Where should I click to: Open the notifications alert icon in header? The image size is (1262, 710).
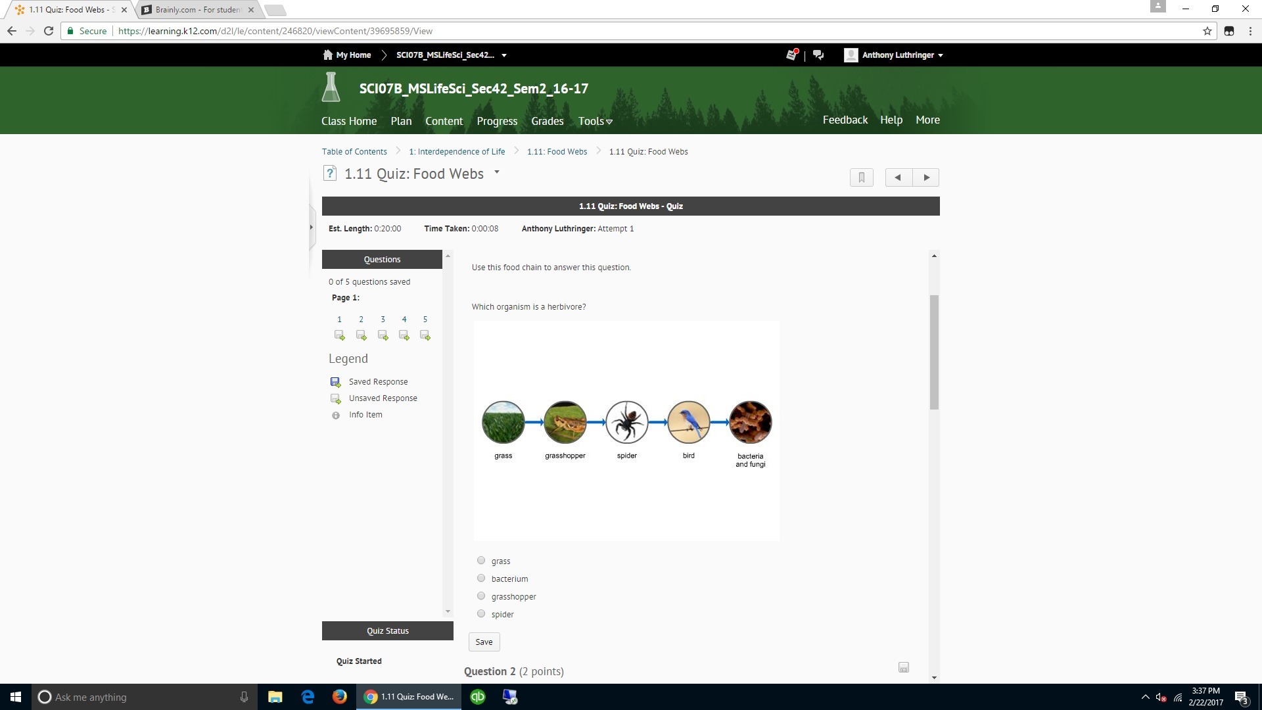[x=791, y=55]
